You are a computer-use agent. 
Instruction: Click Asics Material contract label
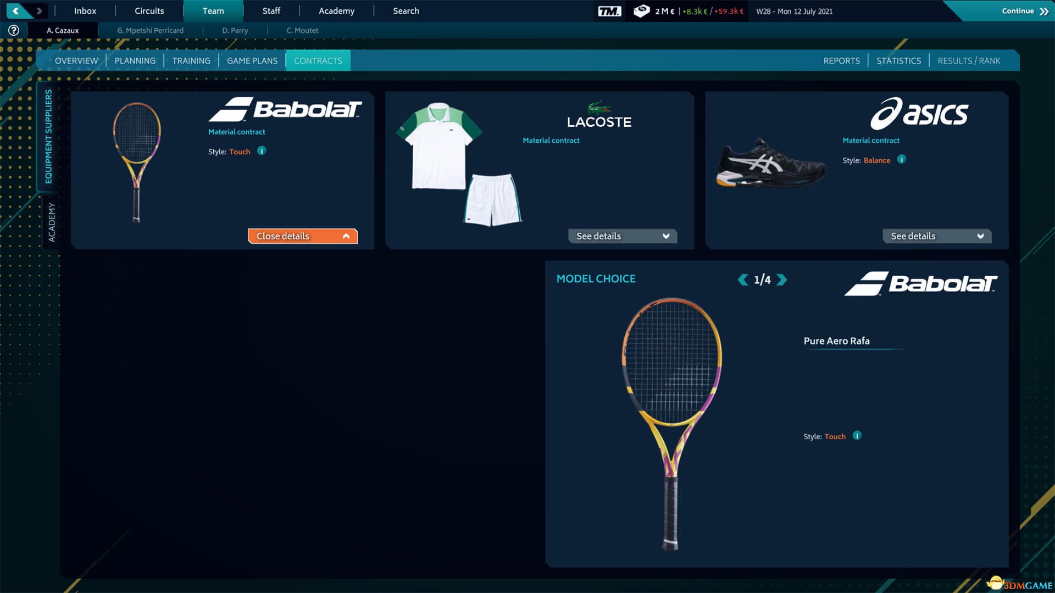point(871,141)
